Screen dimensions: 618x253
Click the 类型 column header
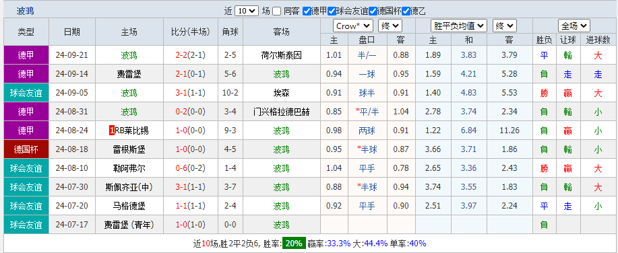26,32
